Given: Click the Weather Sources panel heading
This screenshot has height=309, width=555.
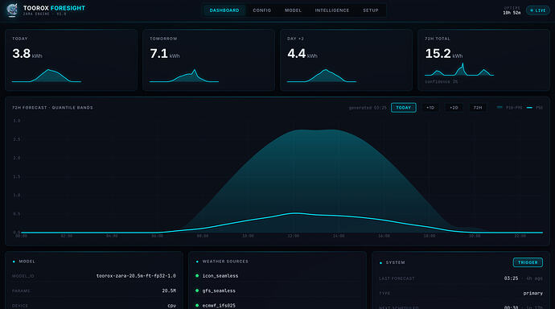Looking at the screenshot, I should point(225,262).
